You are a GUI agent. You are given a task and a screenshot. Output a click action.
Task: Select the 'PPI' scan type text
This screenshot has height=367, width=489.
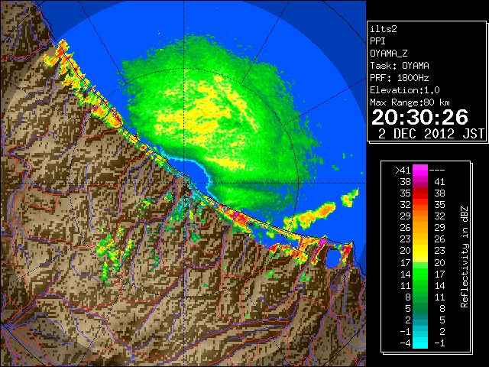click(x=377, y=41)
